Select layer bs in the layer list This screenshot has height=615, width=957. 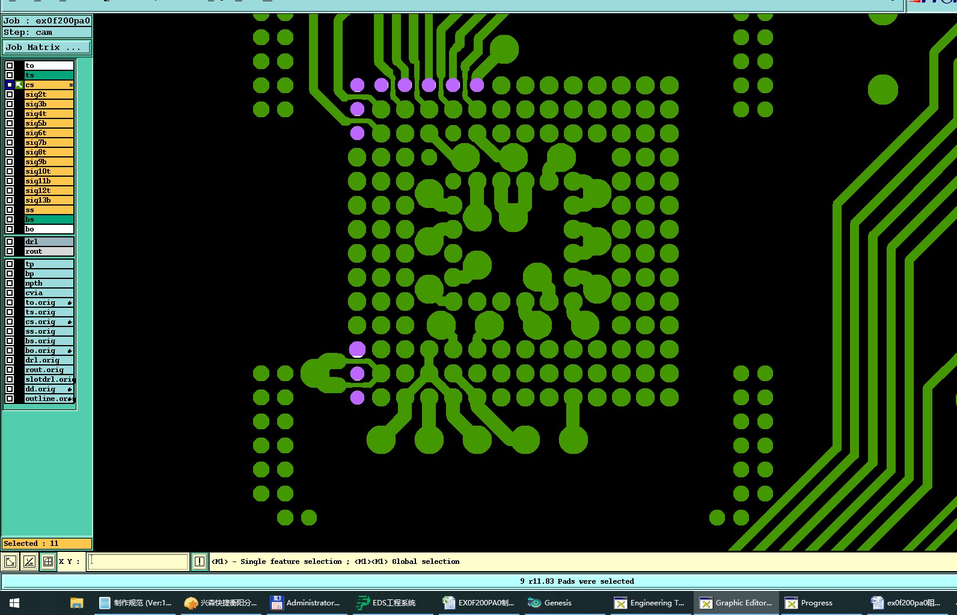[x=49, y=219]
